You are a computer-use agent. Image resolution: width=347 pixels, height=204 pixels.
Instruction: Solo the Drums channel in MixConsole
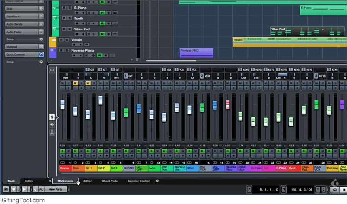coord(69,83)
